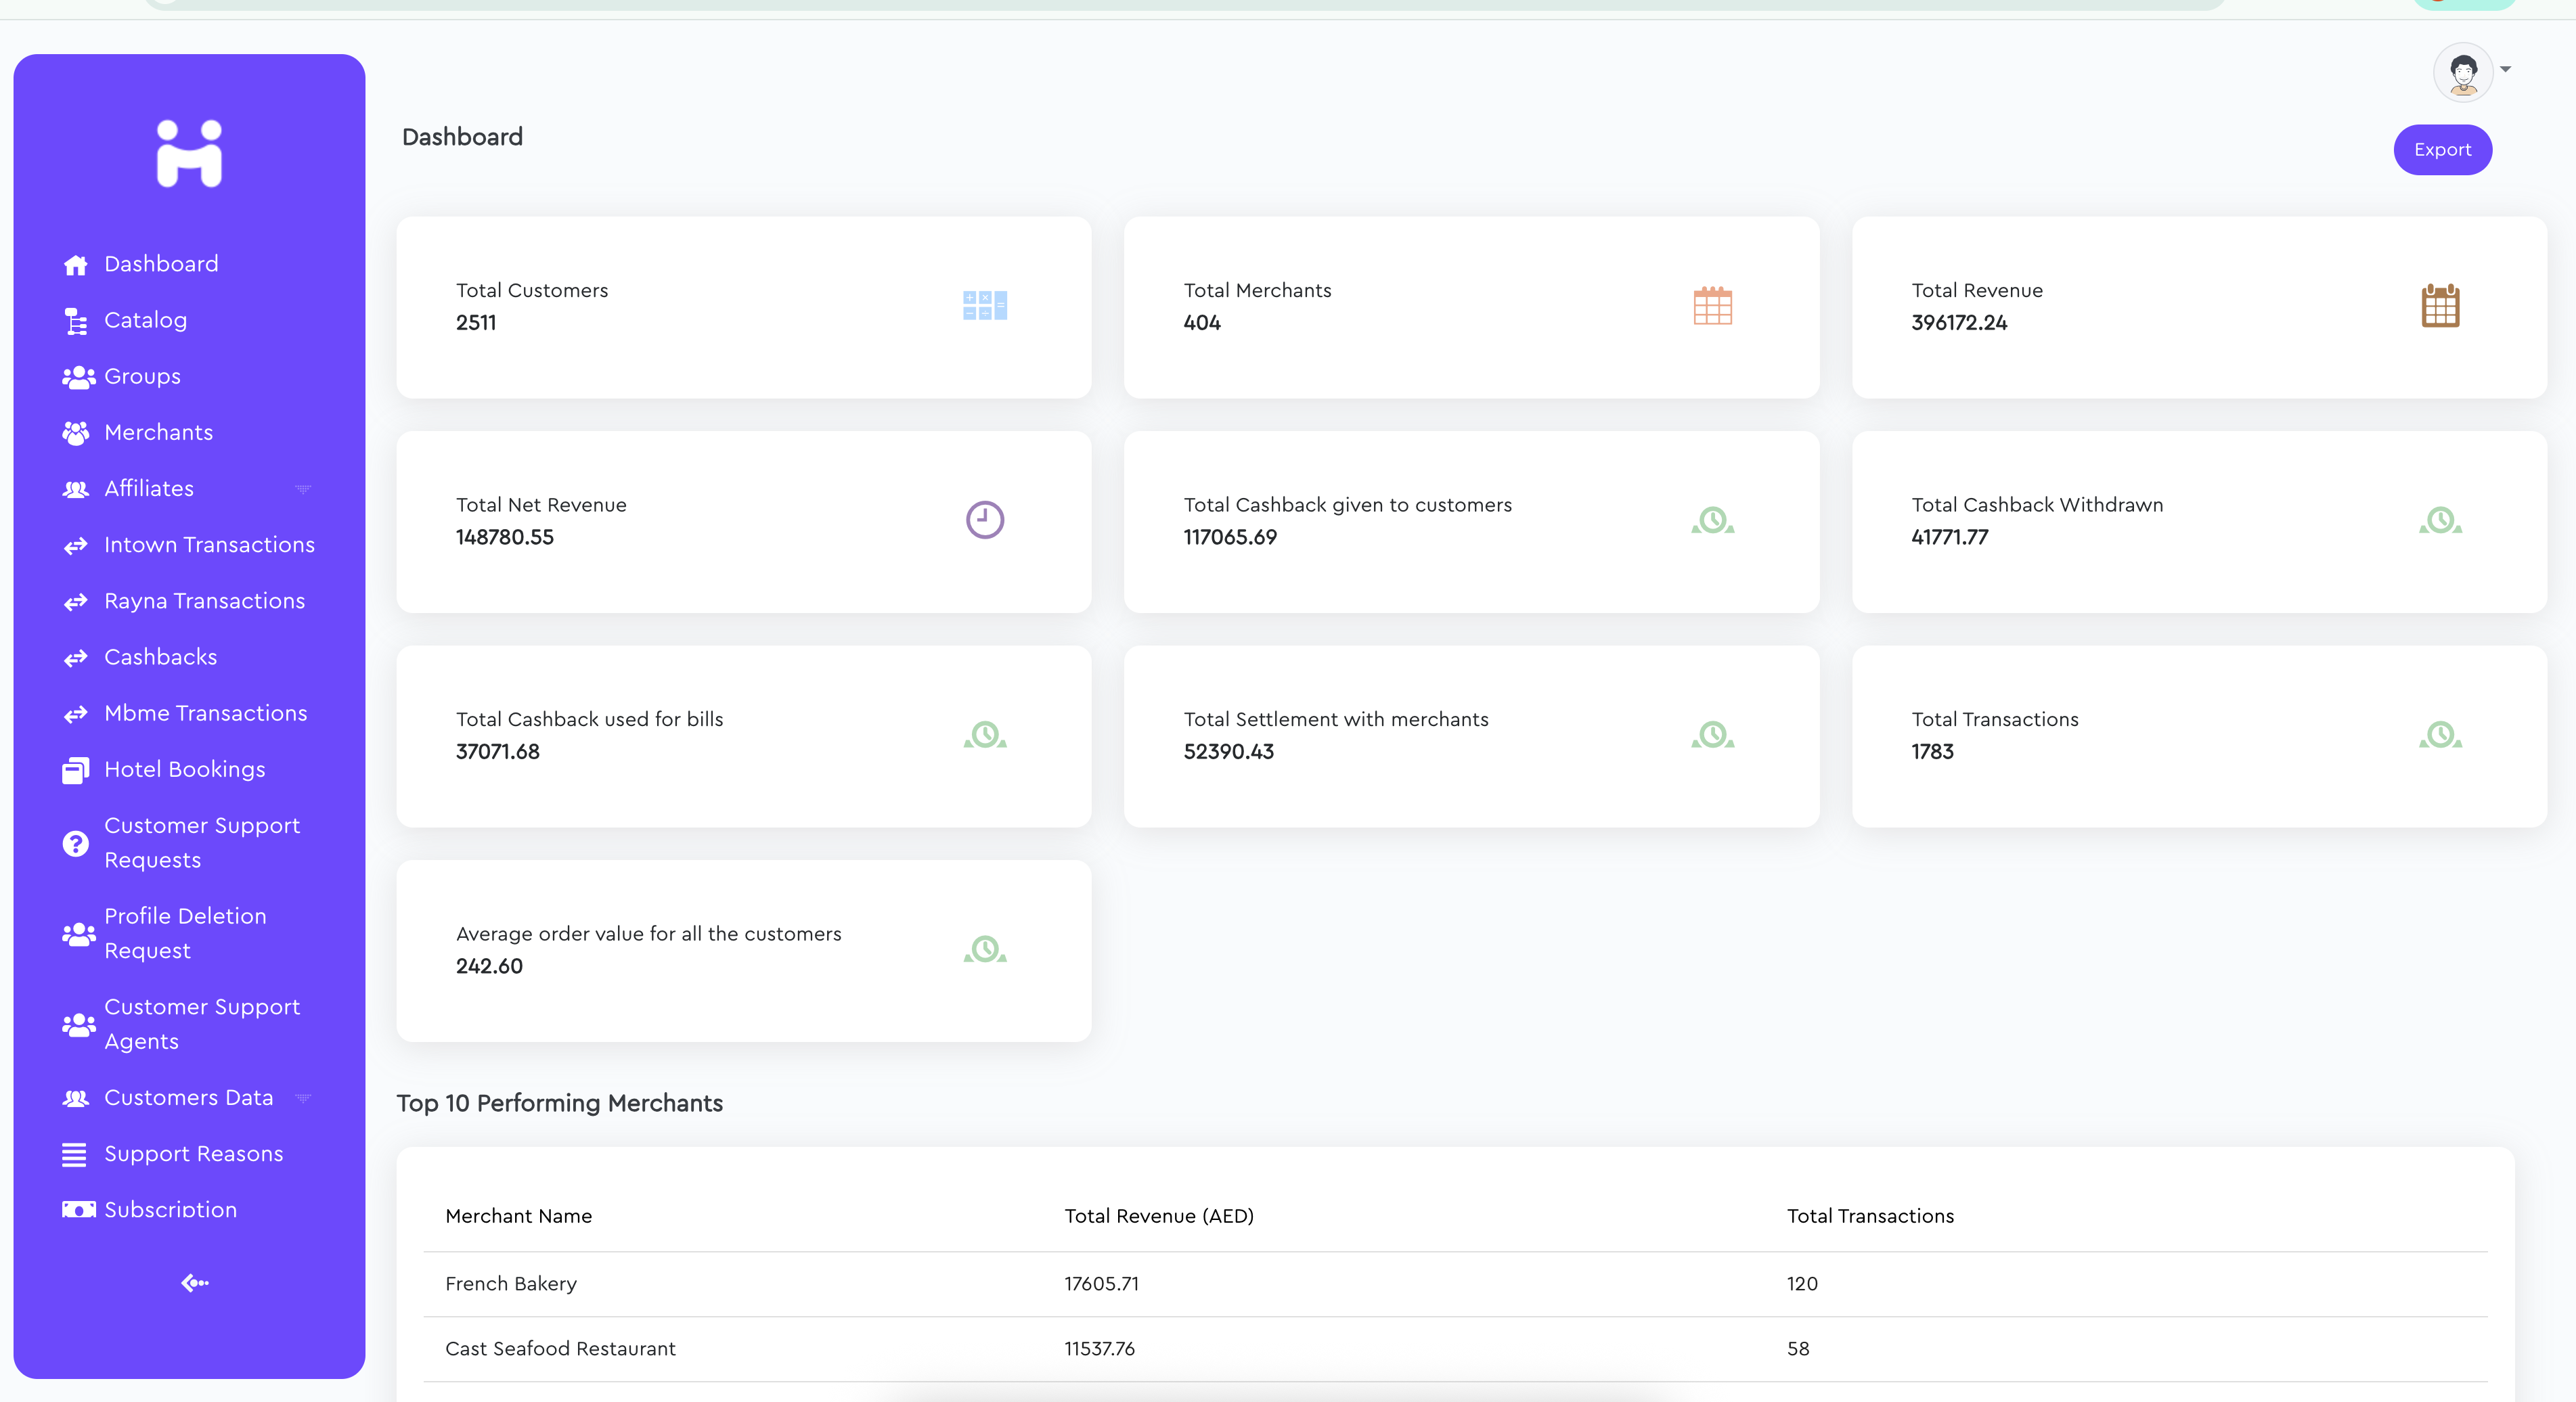The height and width of the screenshot is (1402, 2576).
Task: Expand the Customers Data submenu arrow
Action: pos(303,1098)
